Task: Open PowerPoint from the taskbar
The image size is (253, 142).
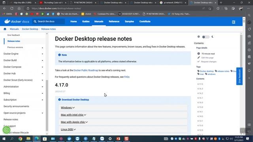Action: [118, 138]
